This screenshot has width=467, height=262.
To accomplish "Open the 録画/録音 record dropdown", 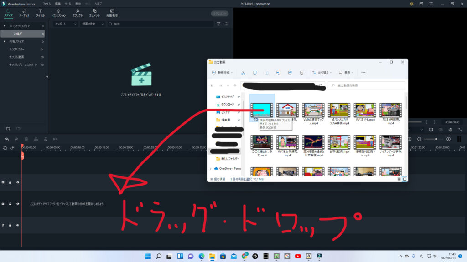I will tap(93, 24).
